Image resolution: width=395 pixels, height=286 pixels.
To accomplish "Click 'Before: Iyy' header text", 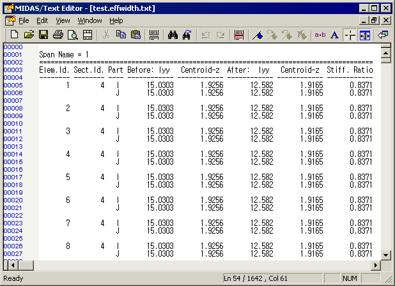I will (x=149, y=70).
